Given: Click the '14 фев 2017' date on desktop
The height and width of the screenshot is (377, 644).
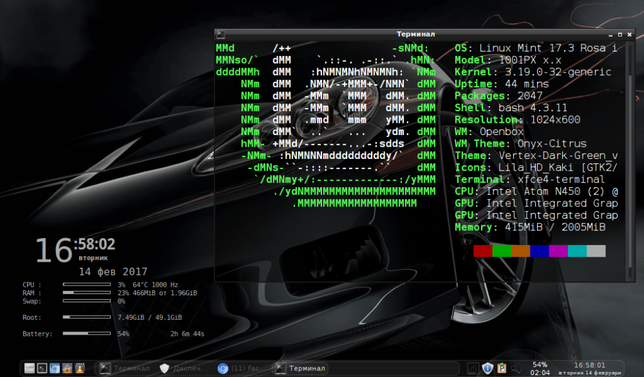Looking at the screenshot, I should coord(113,271).
